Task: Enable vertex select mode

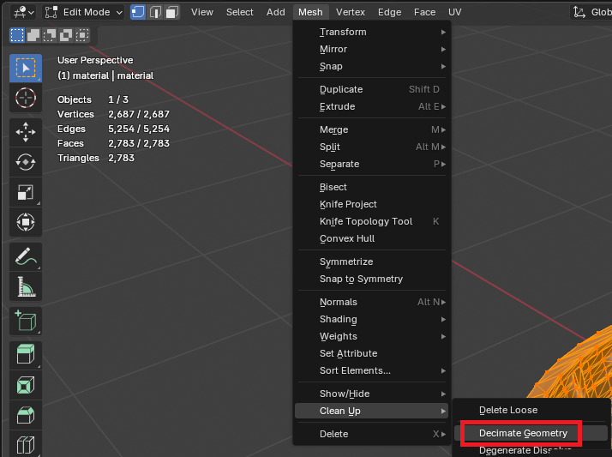Action: point(138,12)
